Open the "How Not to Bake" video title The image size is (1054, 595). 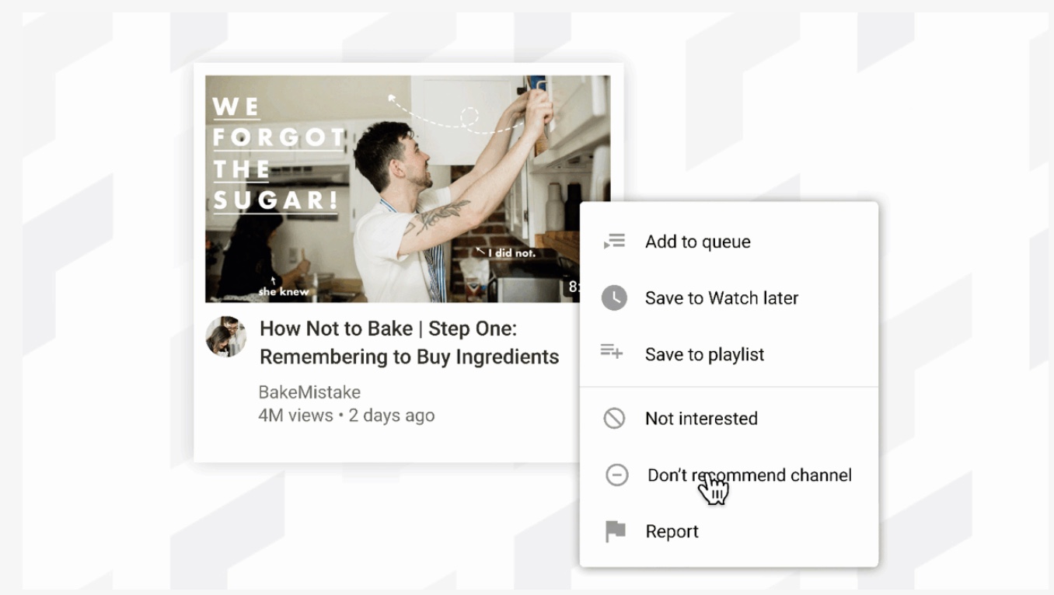[409, 343]
